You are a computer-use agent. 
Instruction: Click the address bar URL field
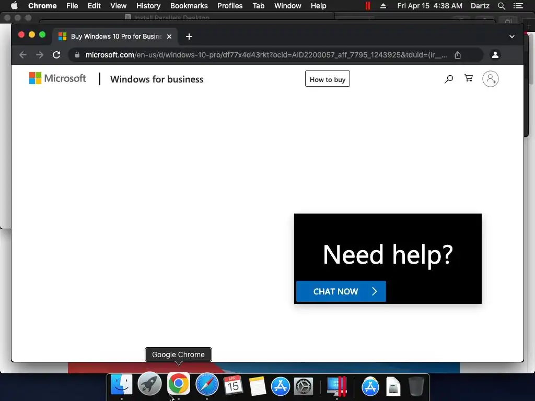[x=266, y=55]
